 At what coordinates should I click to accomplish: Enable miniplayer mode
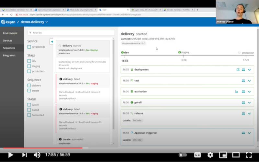(x=223, y=155)
